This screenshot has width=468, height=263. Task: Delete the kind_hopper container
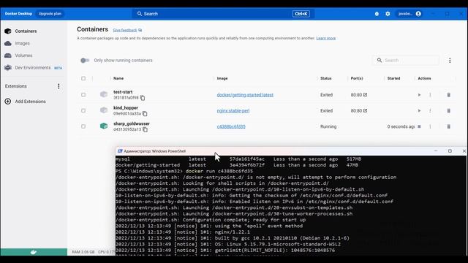(448, 110)
